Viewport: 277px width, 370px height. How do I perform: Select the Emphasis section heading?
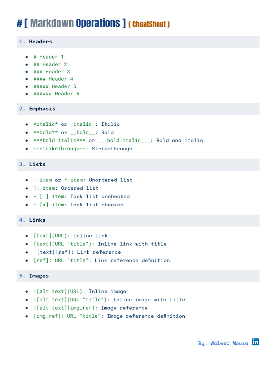click(42, 109)
